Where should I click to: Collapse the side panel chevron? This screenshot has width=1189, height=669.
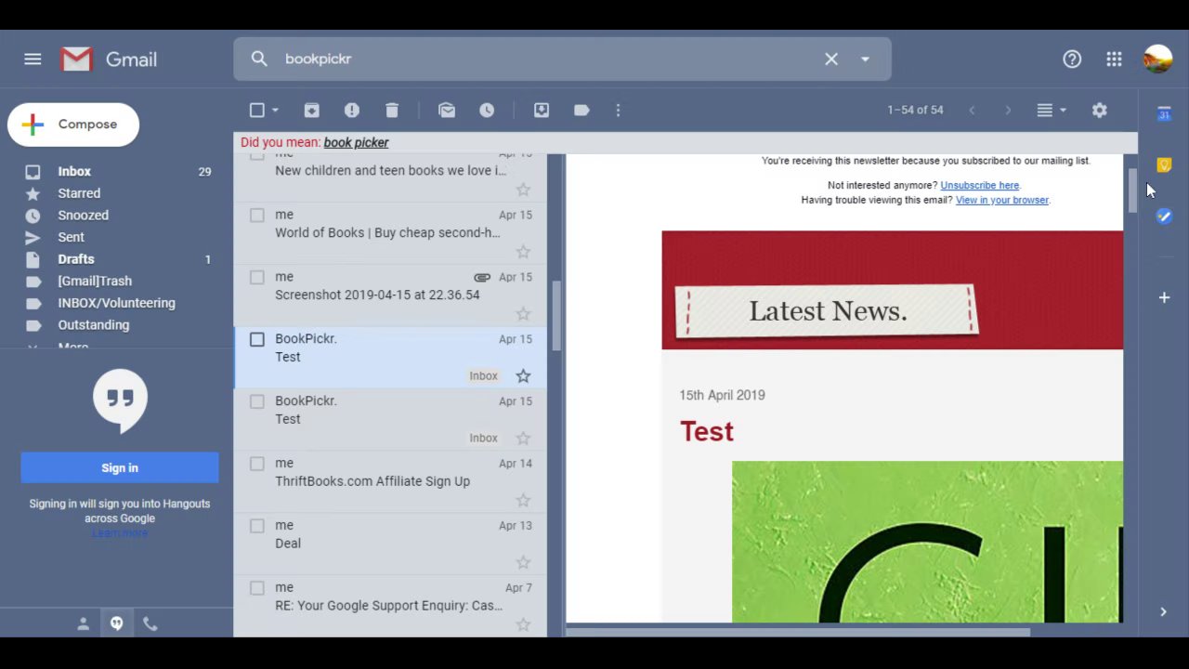(x=1163, y=611)
